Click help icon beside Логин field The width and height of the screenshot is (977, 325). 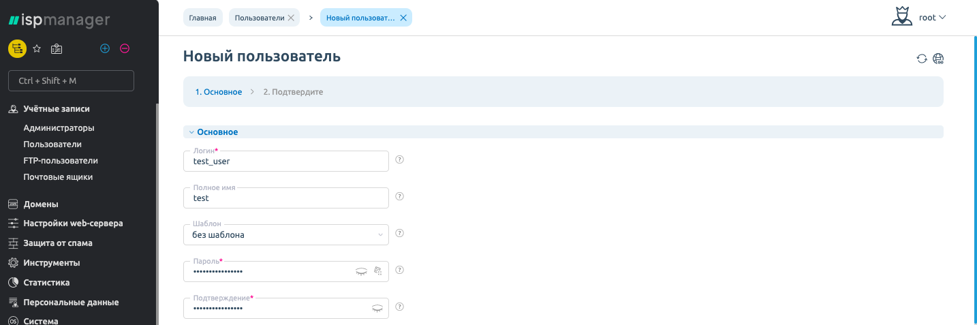tap(400, 159)
